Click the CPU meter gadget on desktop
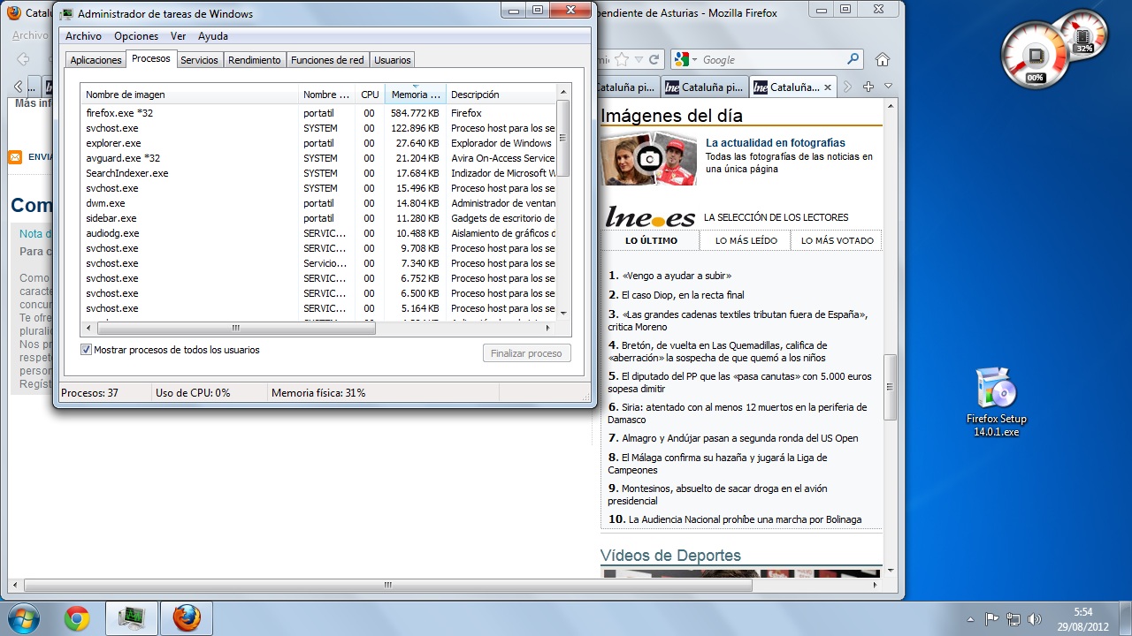Screen dimensions: 1132x636 (x=1035, y=57)
